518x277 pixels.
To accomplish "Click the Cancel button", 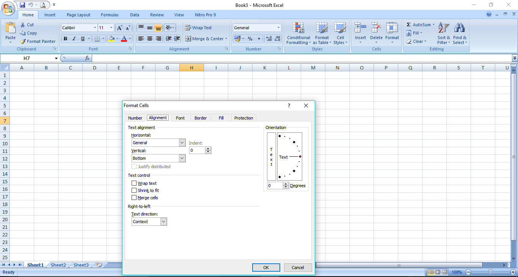I will click(x=298, y=267).
